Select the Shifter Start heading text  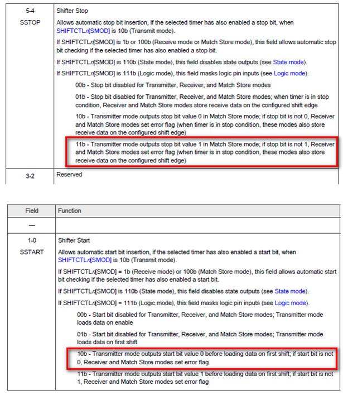pyautogui.click(x=74, y=240)
